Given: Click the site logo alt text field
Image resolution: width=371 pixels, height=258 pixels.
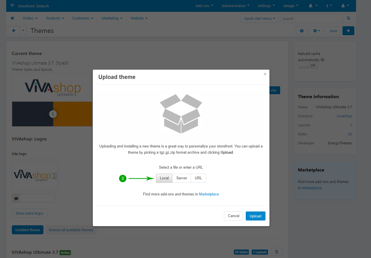Looking at the screenshot, I should coord(37,198).
